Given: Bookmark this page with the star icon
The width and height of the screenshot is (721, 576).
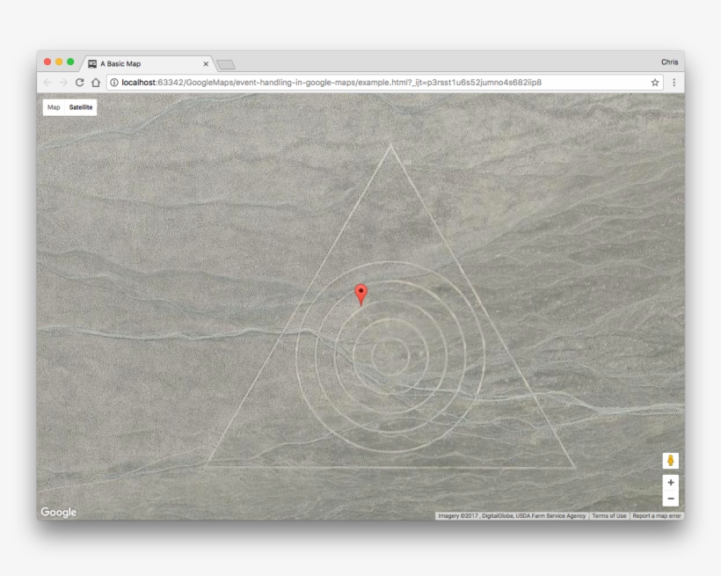Looking at the screenshot, I should click(x=655, y=83).
